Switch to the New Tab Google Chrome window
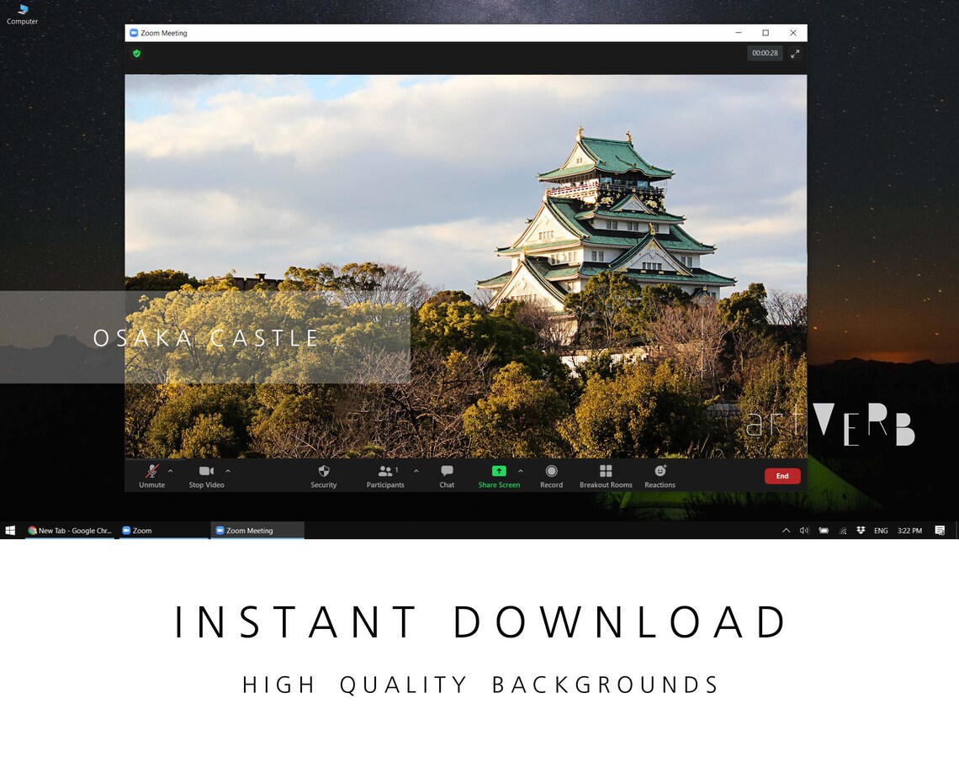The height and width of the screenshot is (767, 959). 70,531
